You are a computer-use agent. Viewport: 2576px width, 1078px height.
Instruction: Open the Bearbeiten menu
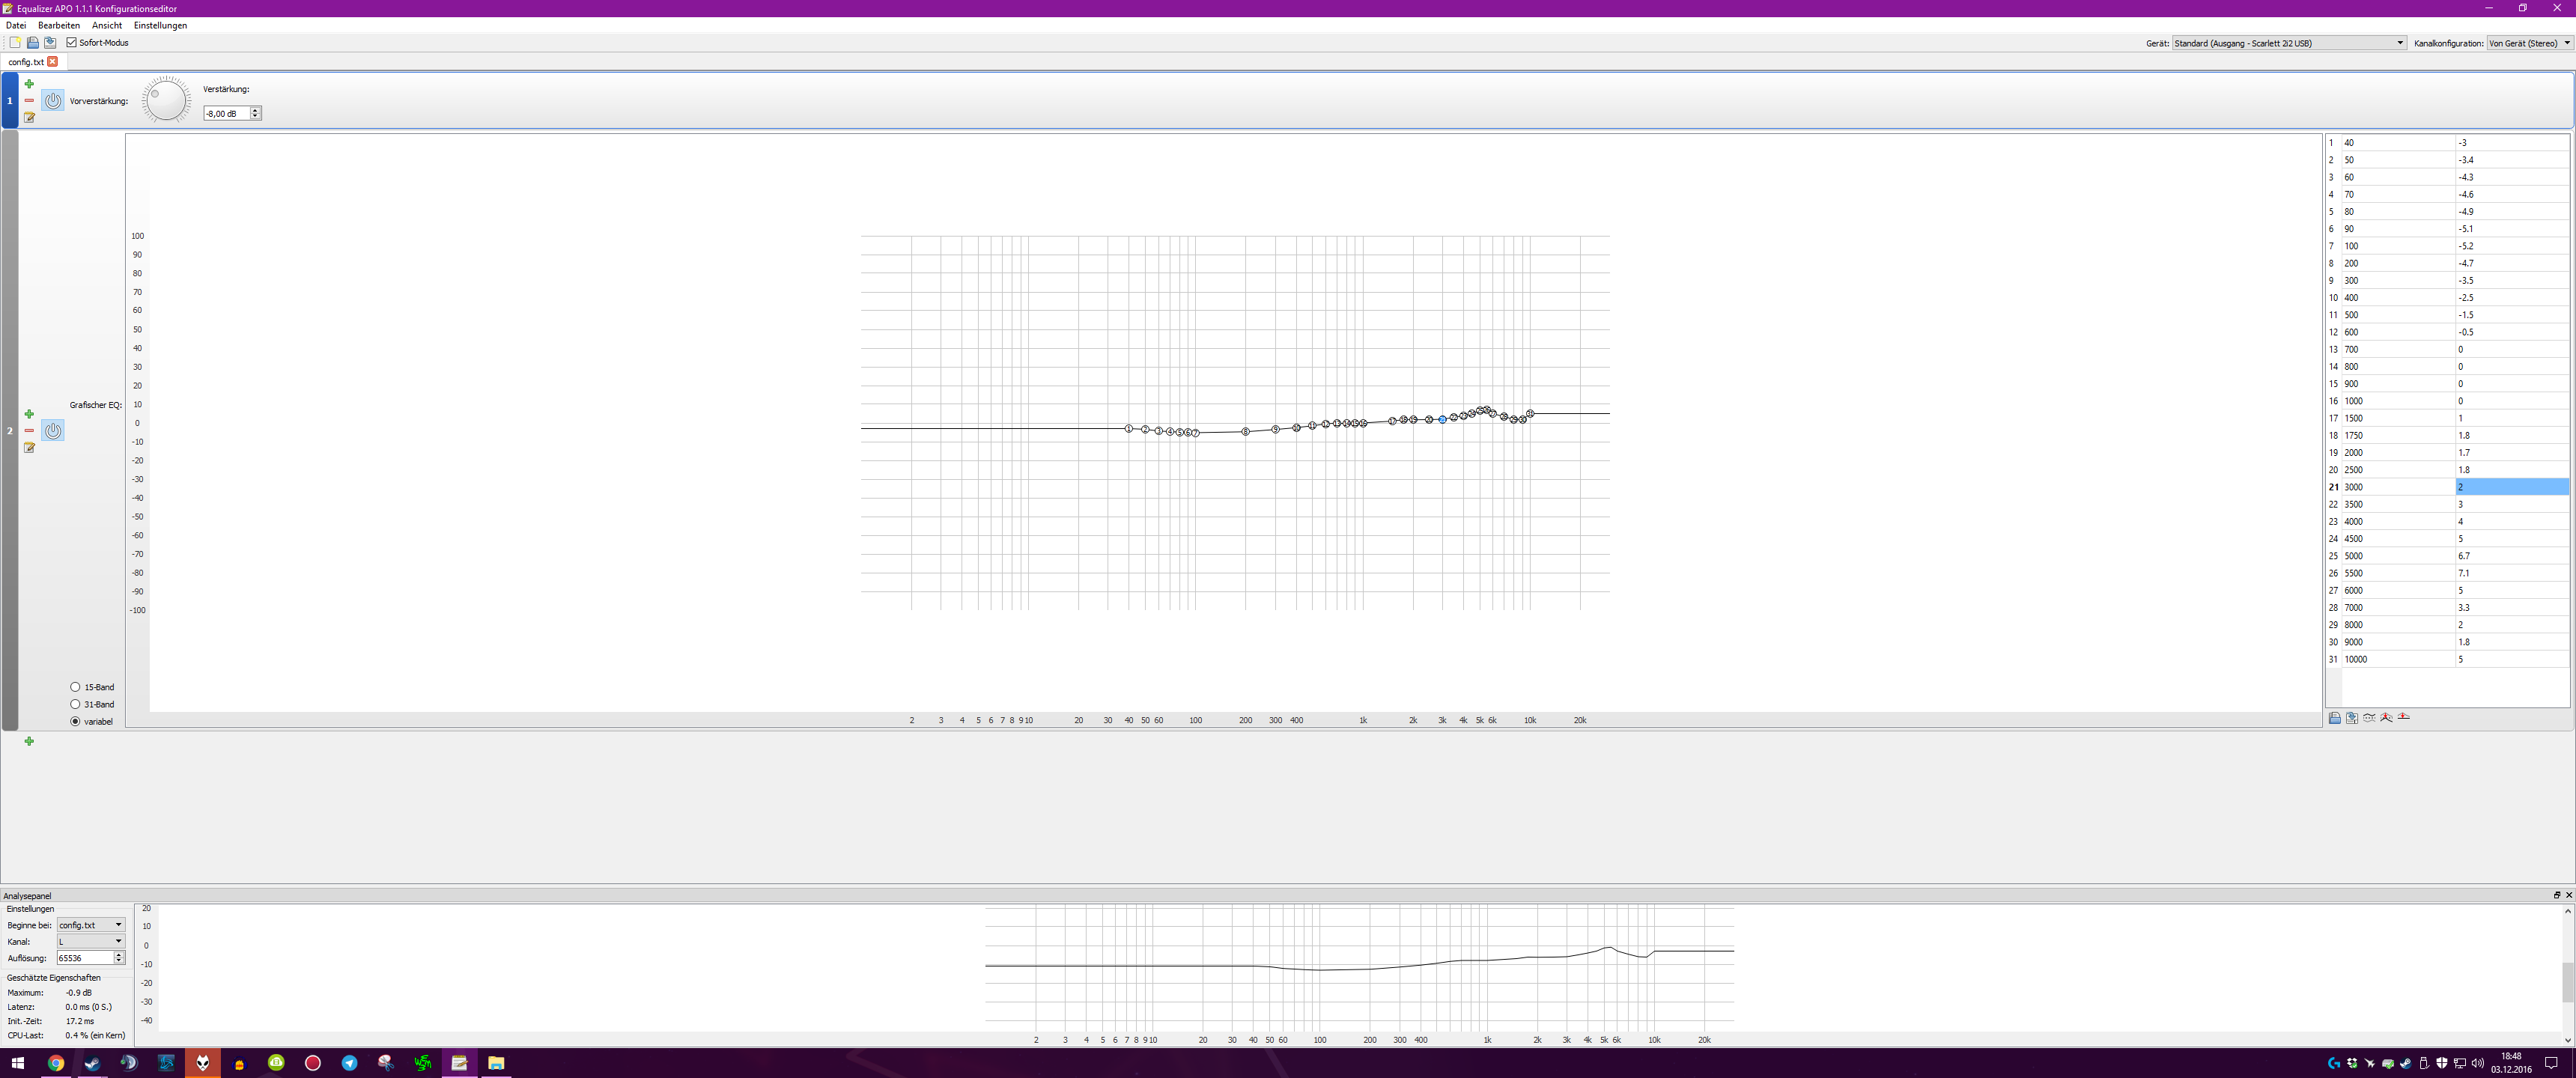(x=59, y=25)
